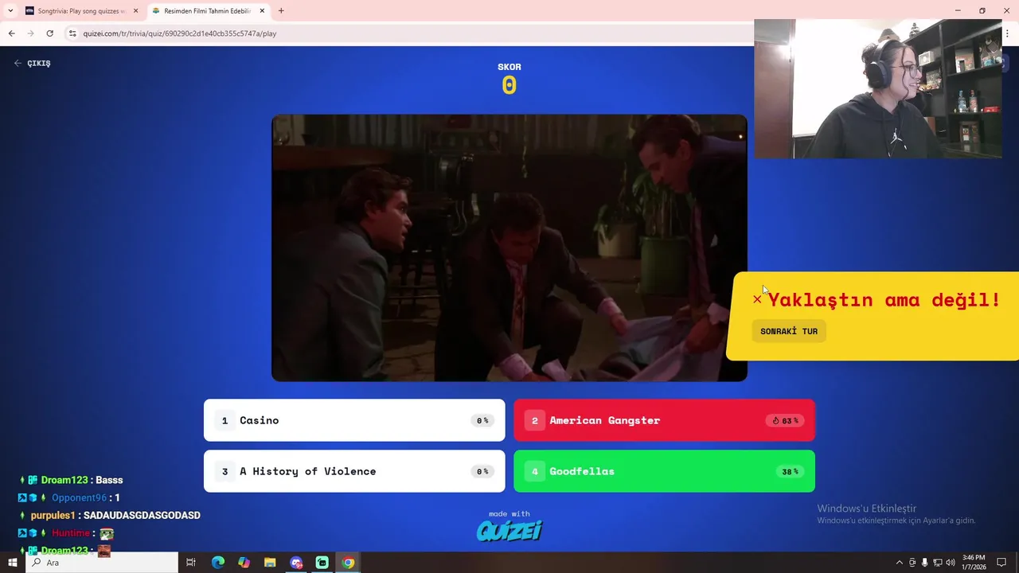The width and height of the screenshot is (1019, 573).
Task: Click the movie scene image
Action: click(x=509, y=248)
